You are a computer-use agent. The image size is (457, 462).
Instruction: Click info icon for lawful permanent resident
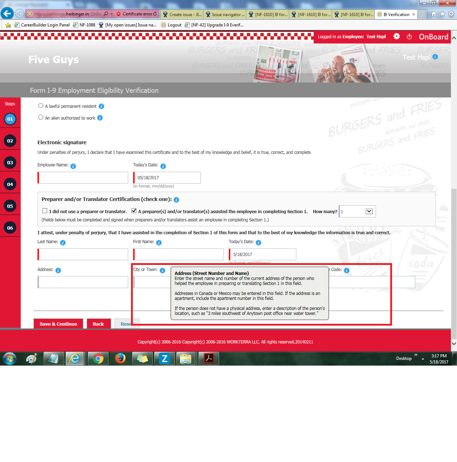tap(101, 106)
